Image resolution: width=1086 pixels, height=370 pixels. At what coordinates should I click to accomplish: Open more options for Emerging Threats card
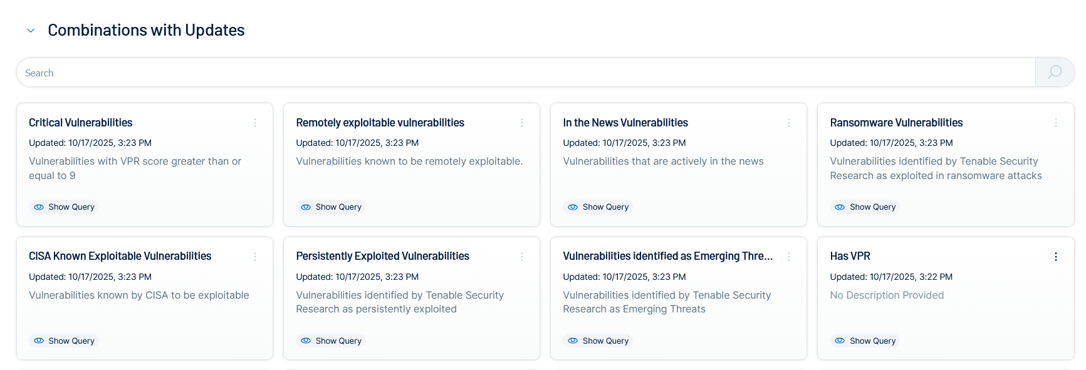pos(789,257)
